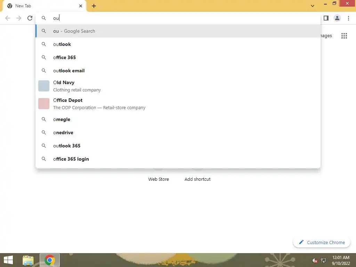Open the profile avatar icon
The width and height of the screenshot is (356, 267).
click(337, 18)
